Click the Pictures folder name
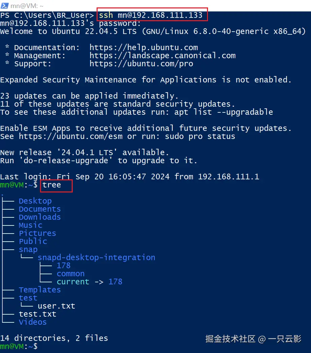This screenshot has height=353, width=311. coord(37,233)
